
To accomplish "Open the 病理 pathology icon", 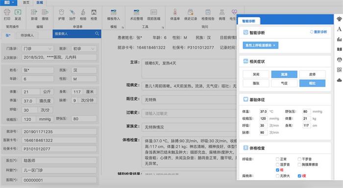I will point(222,12).
